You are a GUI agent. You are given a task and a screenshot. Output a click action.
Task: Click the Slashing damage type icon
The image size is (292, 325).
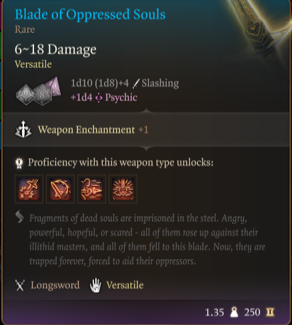(x=136, y=84)
